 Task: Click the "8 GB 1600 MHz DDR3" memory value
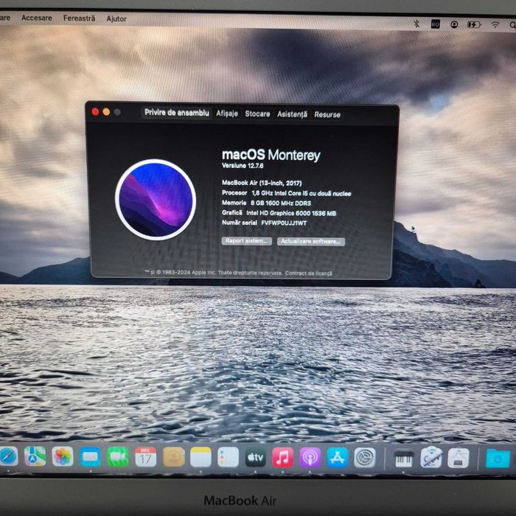(x=281, y=203)
